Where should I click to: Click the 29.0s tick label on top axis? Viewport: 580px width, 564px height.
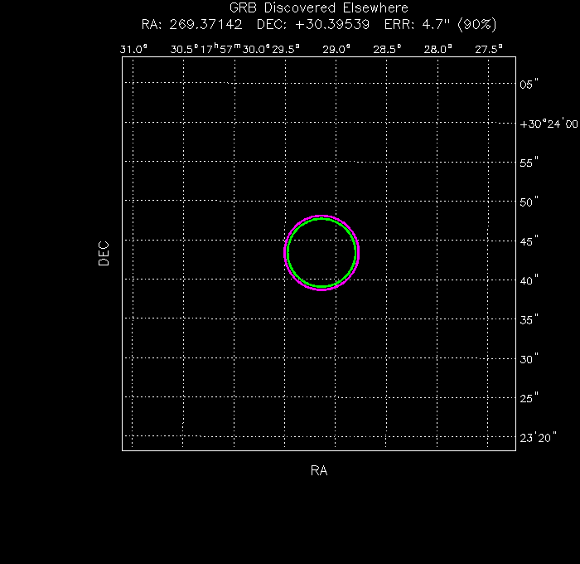336,49
